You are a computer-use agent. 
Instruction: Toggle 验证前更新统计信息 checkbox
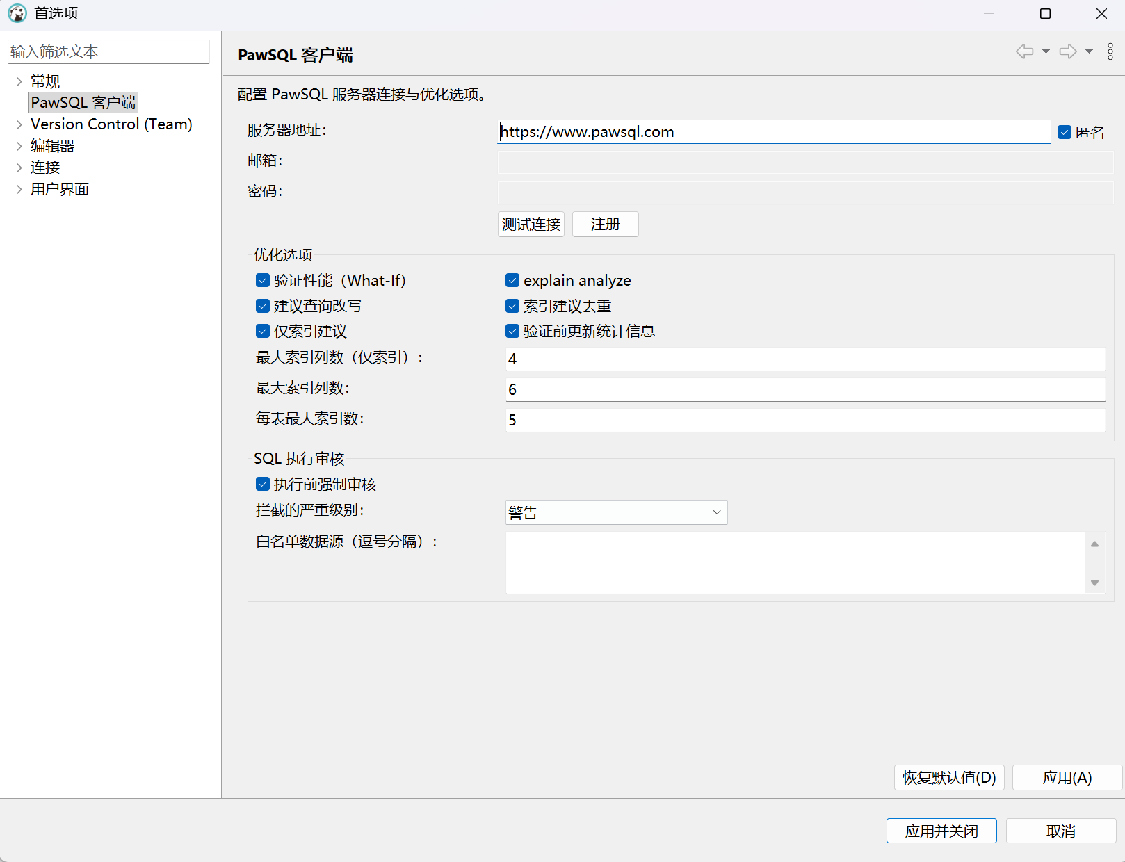512,331
